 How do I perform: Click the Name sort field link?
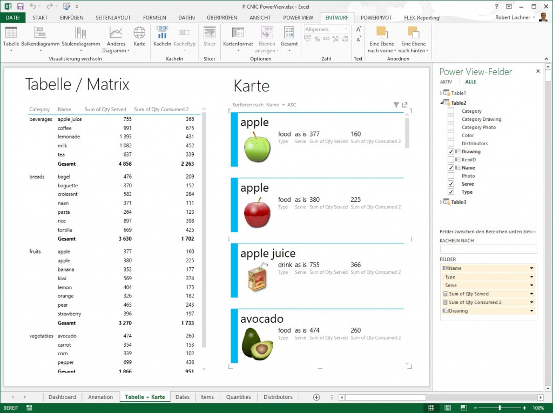pos(272,105)
